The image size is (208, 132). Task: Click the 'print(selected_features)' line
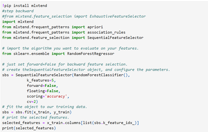pos(29,128)
